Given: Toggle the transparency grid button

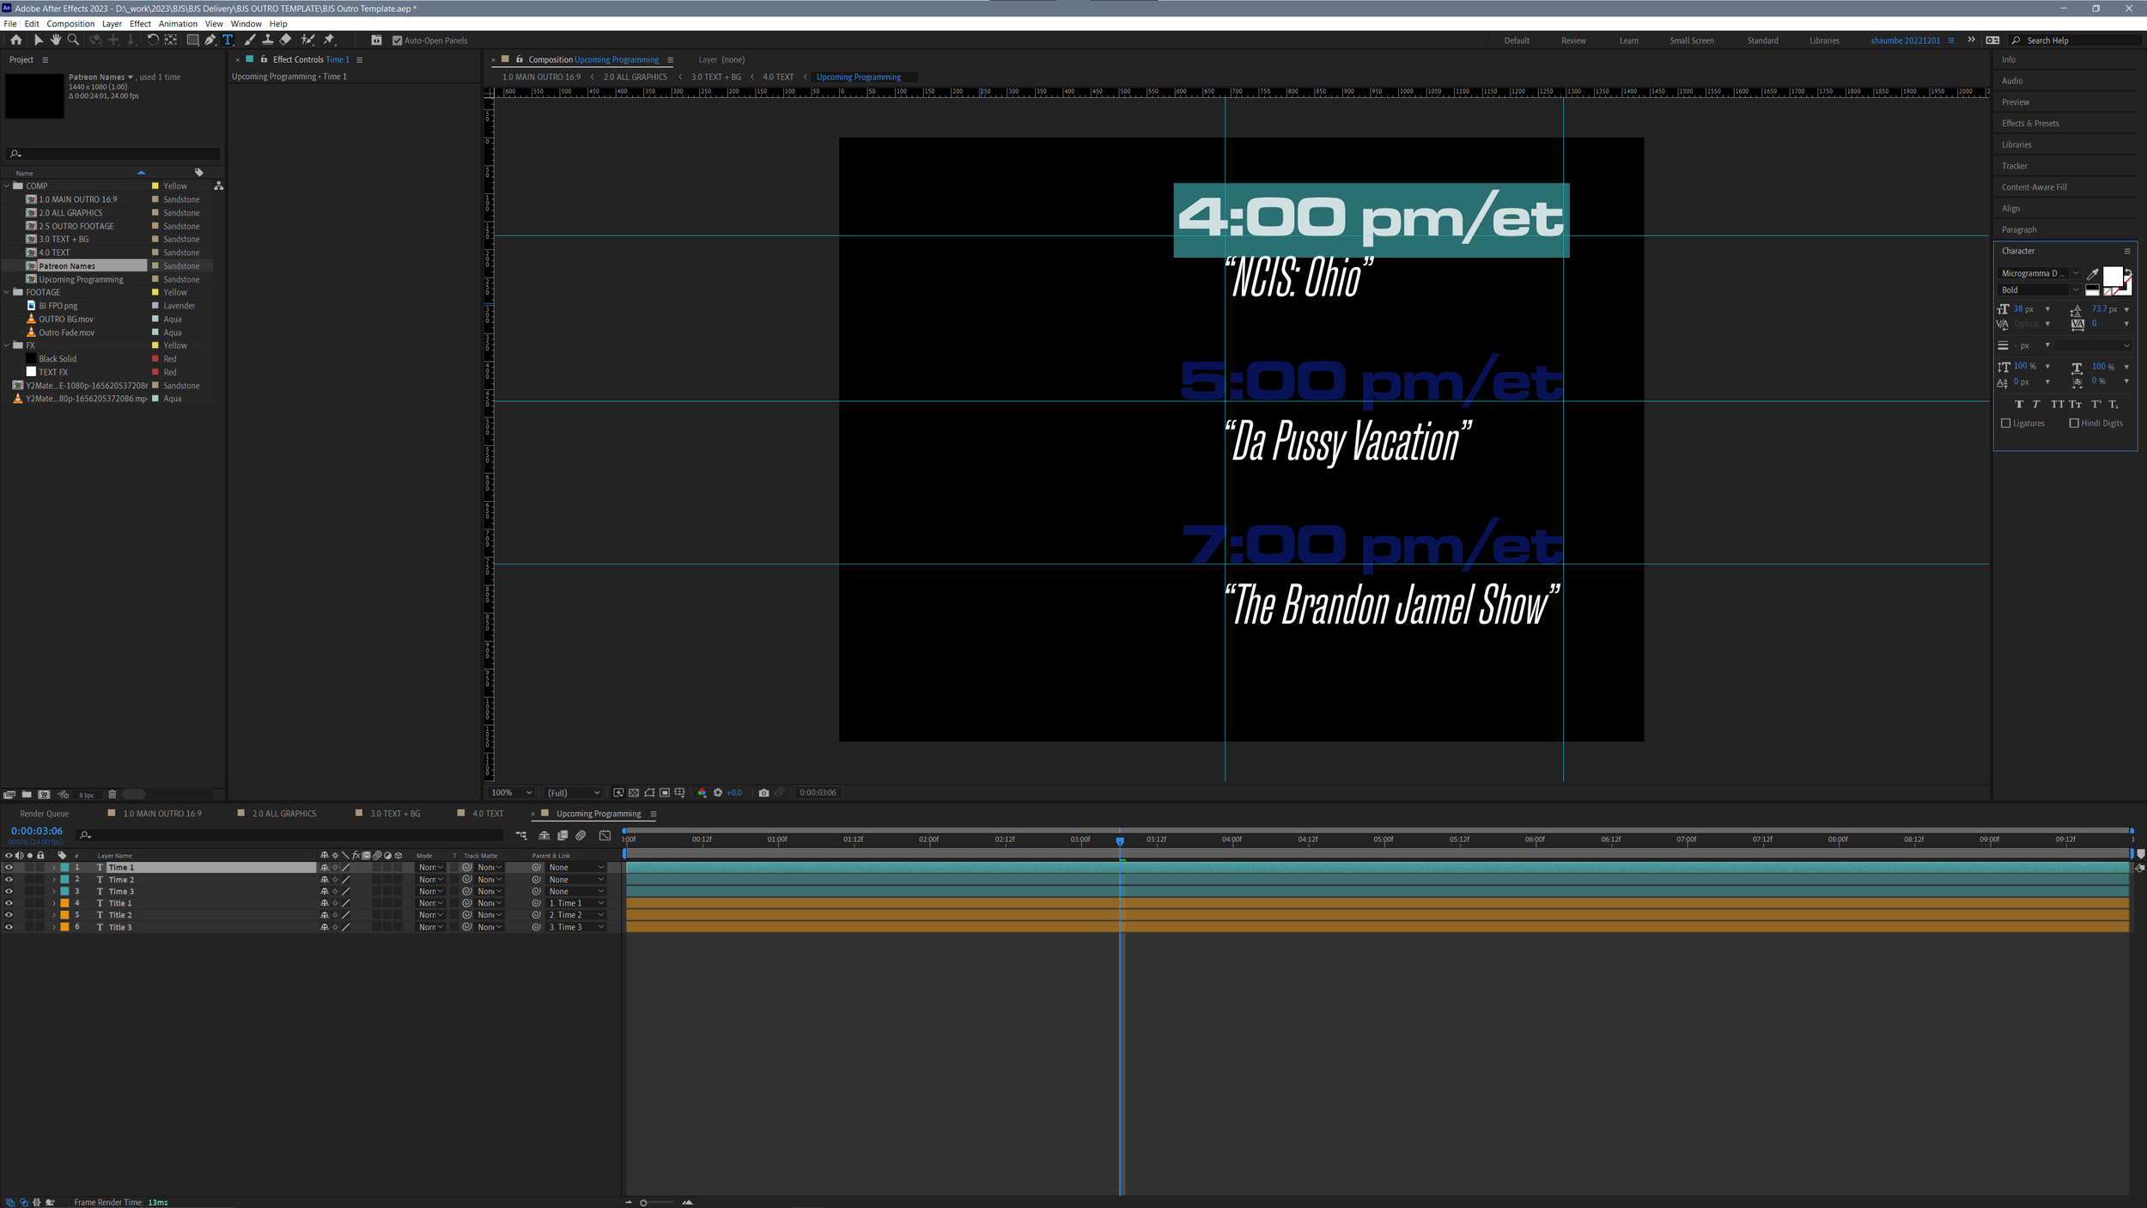Looking at the screenshot, I should [x=634, y=792].
